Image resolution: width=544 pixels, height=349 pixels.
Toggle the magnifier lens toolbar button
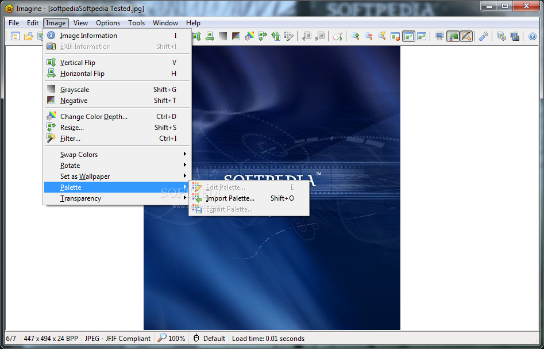click(466, 36)
